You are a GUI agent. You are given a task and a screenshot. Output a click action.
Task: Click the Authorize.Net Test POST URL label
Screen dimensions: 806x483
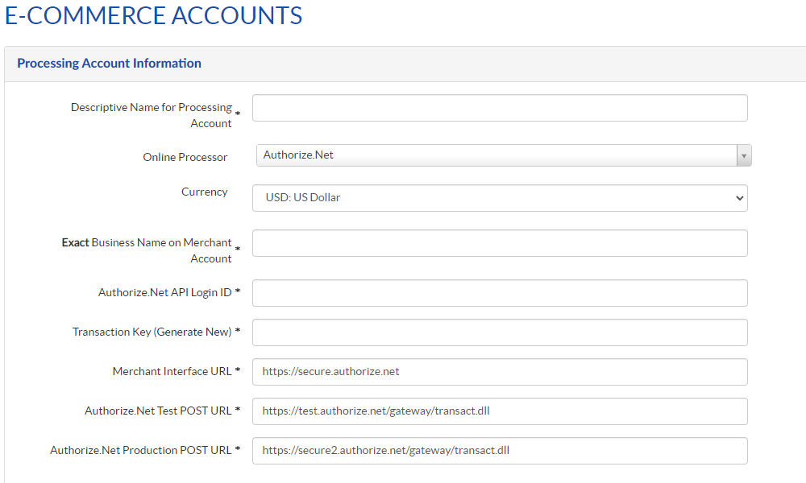tap(158, 411)
